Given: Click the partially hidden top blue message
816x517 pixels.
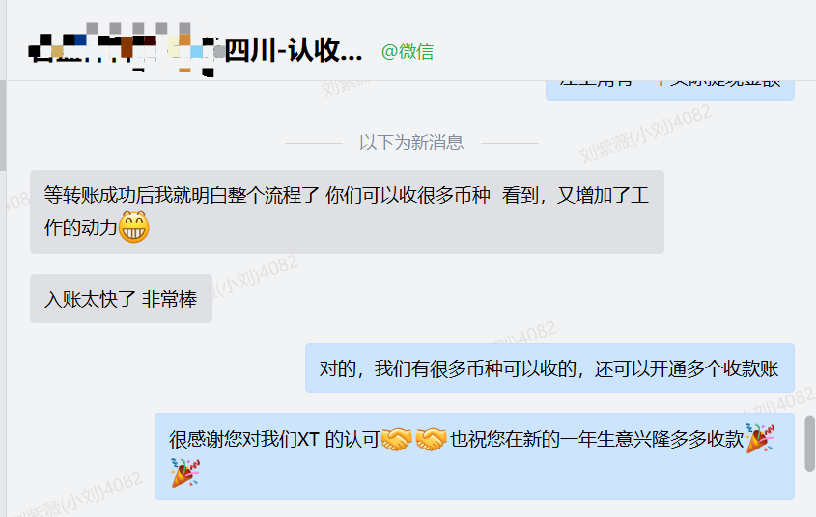Looking at the screenshot, I should tap(670, 90).
